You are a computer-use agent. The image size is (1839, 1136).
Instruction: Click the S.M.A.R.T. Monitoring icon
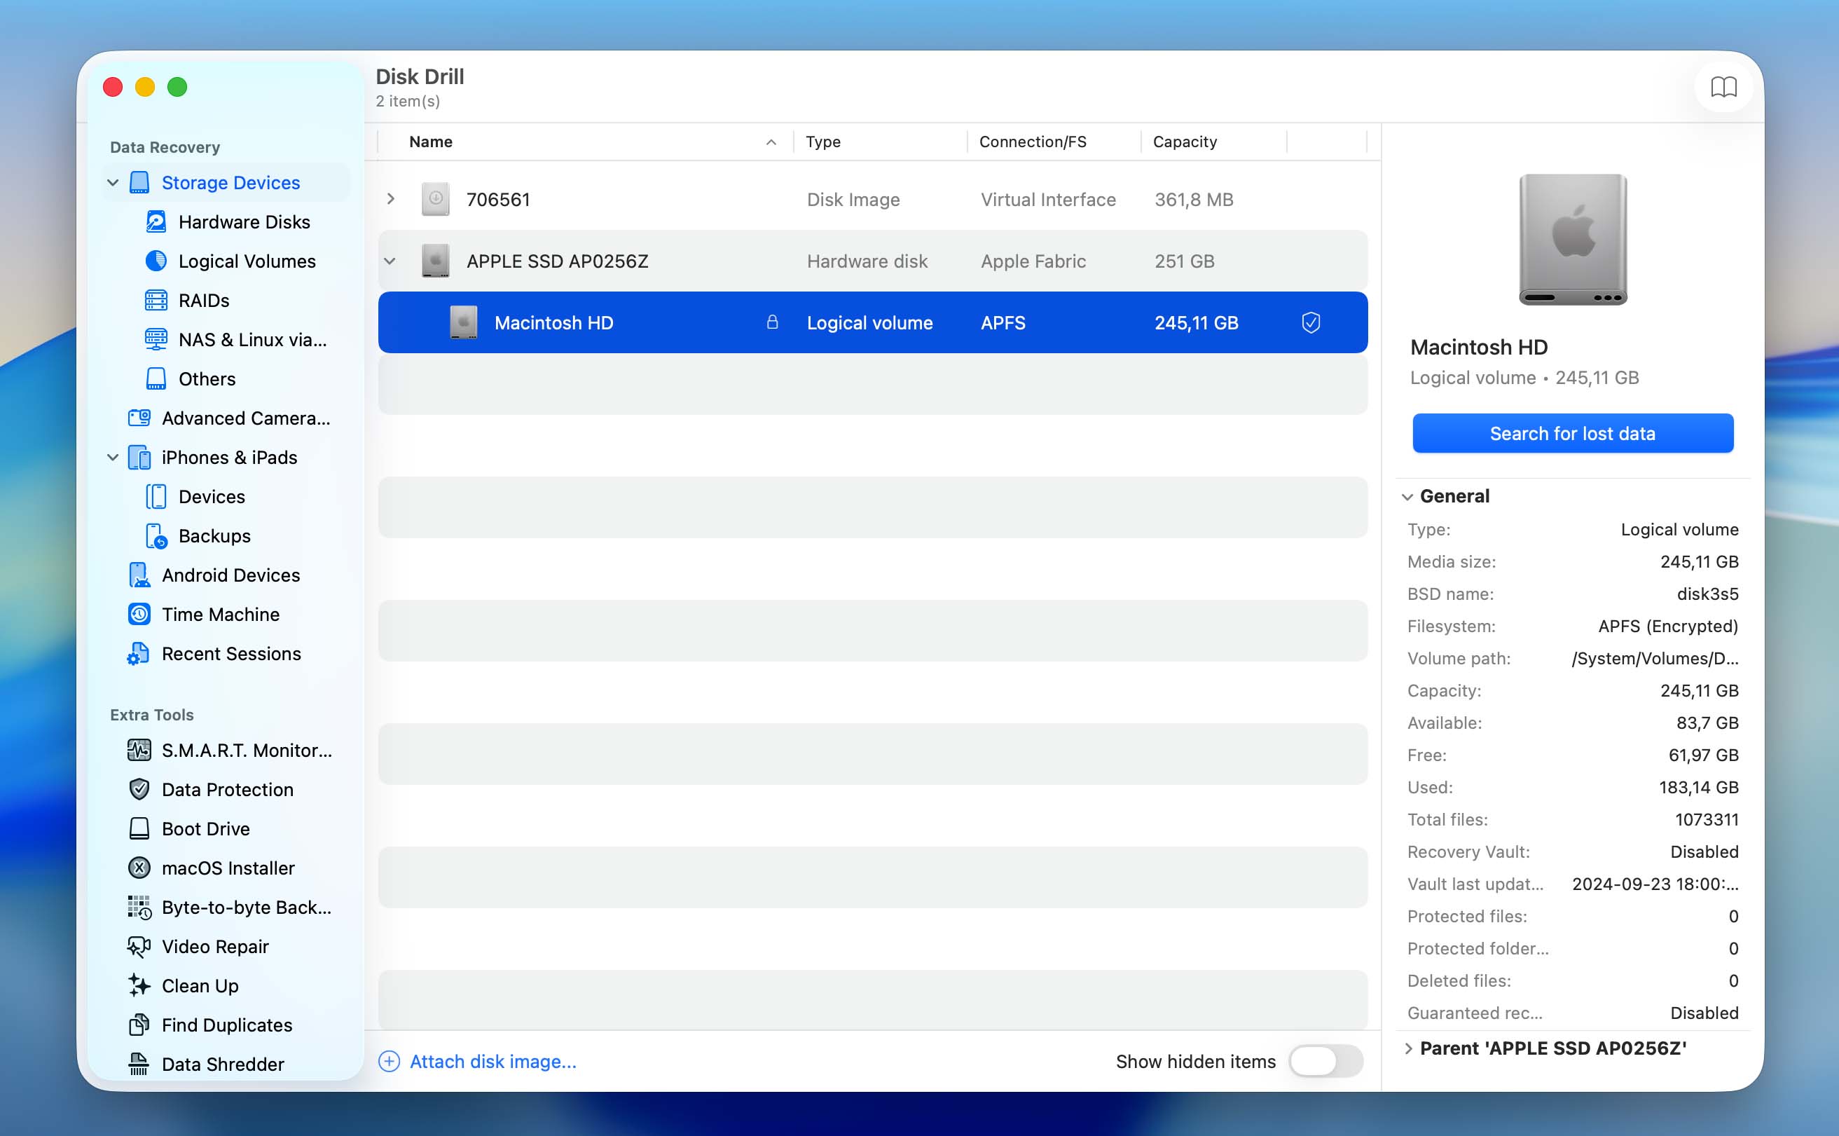(x=139, y=750)
